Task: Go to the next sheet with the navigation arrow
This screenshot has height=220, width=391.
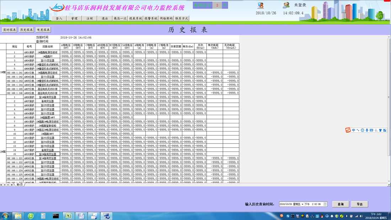Action: tap(8, 185)
